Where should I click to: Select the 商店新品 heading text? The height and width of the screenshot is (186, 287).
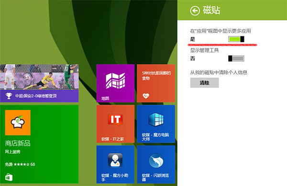click(18, 143)
